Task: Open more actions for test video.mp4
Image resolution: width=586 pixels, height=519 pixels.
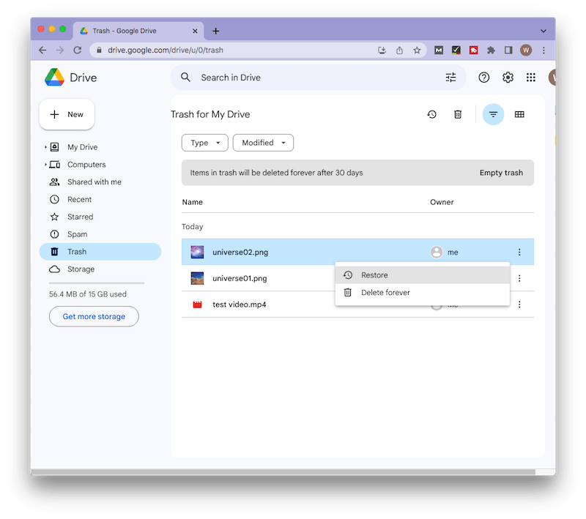Action: click(x=519, y=305)
